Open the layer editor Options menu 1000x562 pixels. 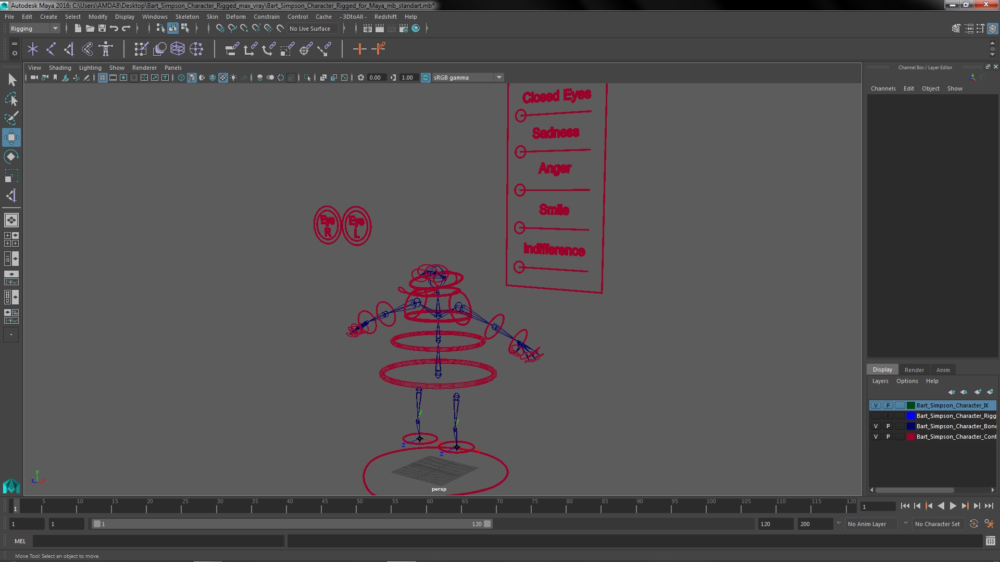[x=907, y=381]
